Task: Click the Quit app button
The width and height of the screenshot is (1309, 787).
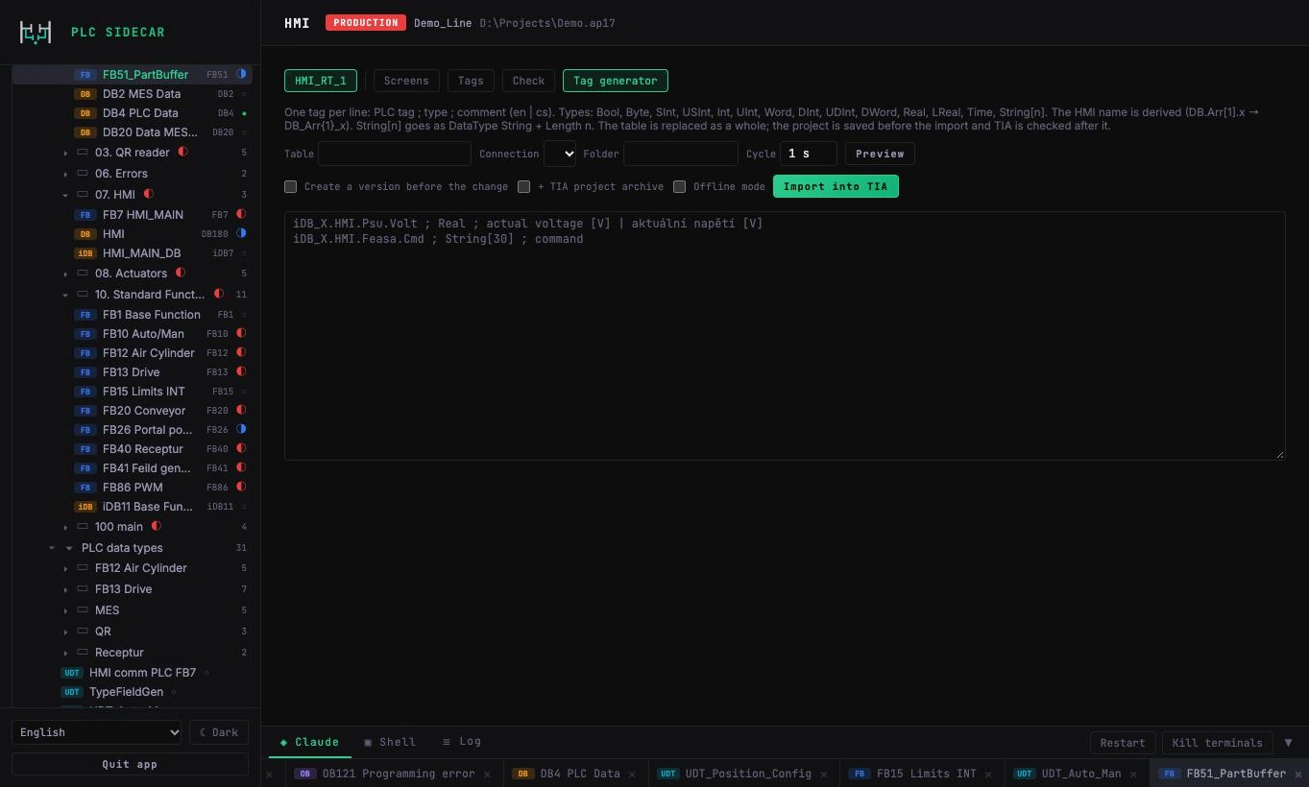Action: coord(130,765)
